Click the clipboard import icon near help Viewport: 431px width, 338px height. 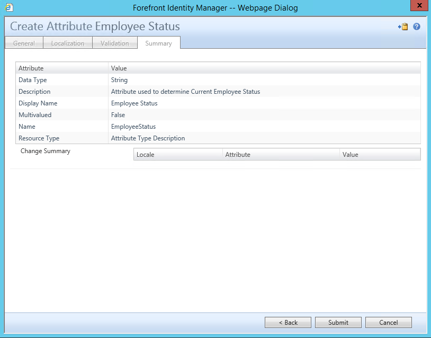pyautogui.click(x=403, y=26)
